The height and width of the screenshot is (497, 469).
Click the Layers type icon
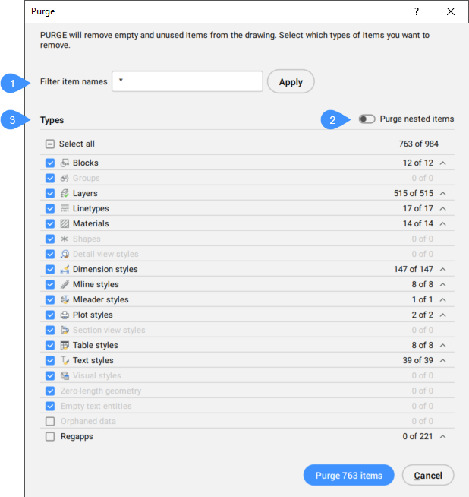pos(65,193)
